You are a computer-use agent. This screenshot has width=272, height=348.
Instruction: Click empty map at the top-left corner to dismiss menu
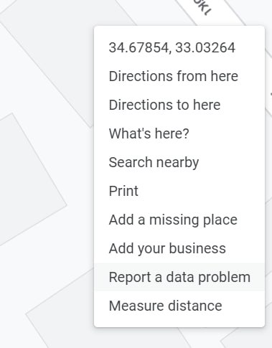click(7, 7)
